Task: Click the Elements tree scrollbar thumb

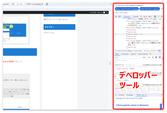Action: click(x=162, y=28)
